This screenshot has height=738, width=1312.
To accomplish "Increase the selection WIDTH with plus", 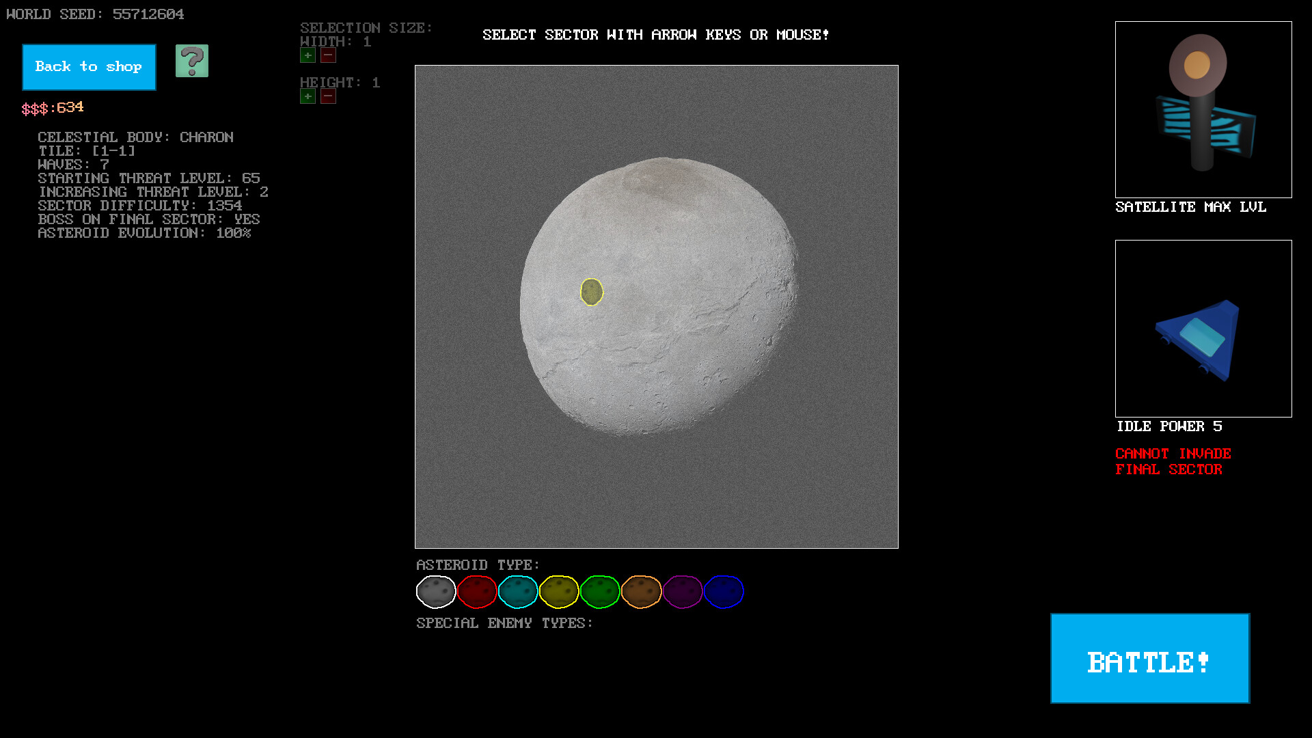I will 306,55.
